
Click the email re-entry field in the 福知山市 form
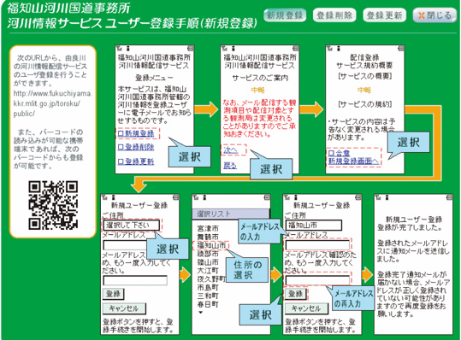coord(317,280)
